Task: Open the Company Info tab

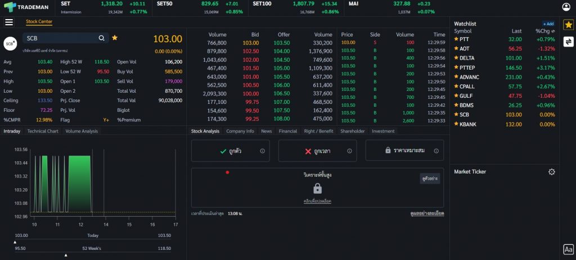Action: 240,131
